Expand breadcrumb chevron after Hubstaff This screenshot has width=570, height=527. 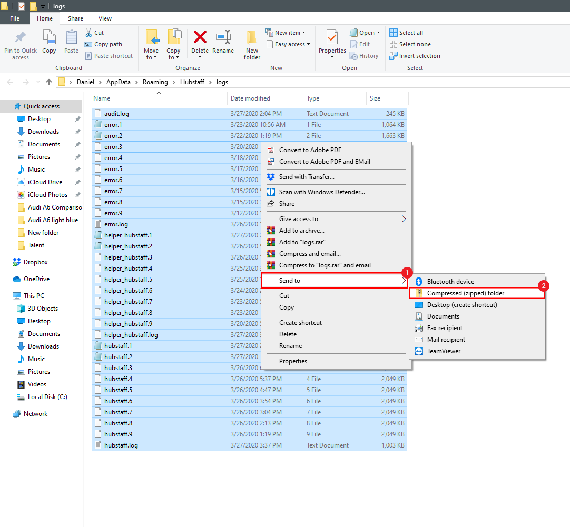pos(210,83)
